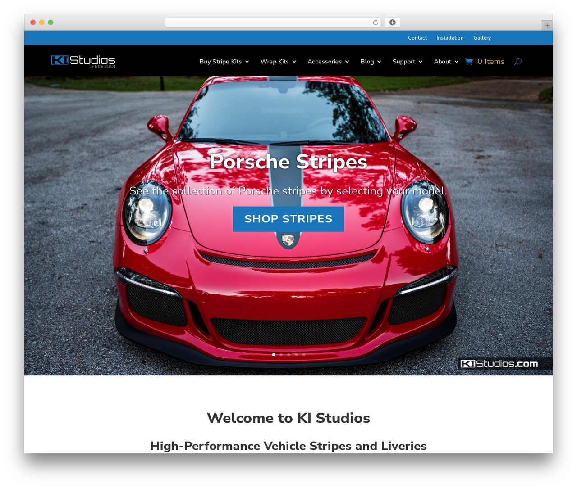The image size is (577, 488).
Task: Open the Wrap Kits menu
Action: [x=275, y=62]
